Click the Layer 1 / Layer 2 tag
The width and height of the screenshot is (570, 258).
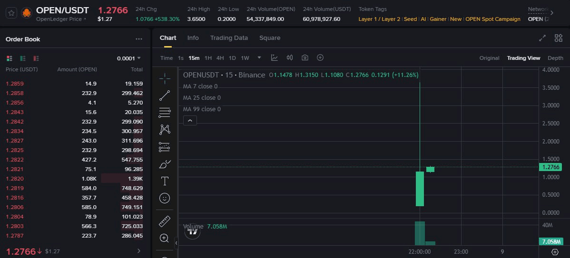point(379,19)
